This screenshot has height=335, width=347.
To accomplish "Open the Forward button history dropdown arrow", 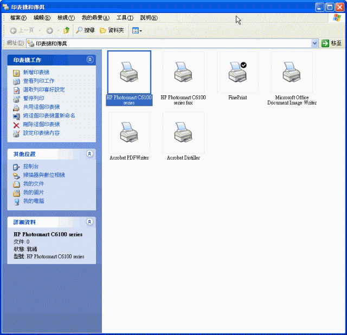I will (58, 30).
